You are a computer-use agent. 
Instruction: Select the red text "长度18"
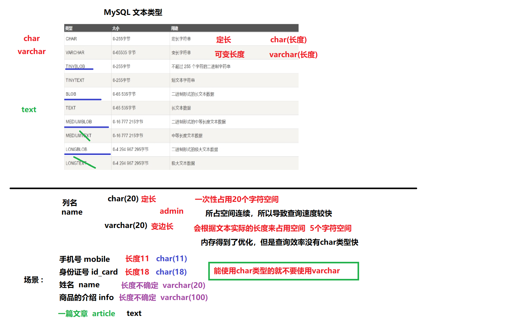(137, 272)
